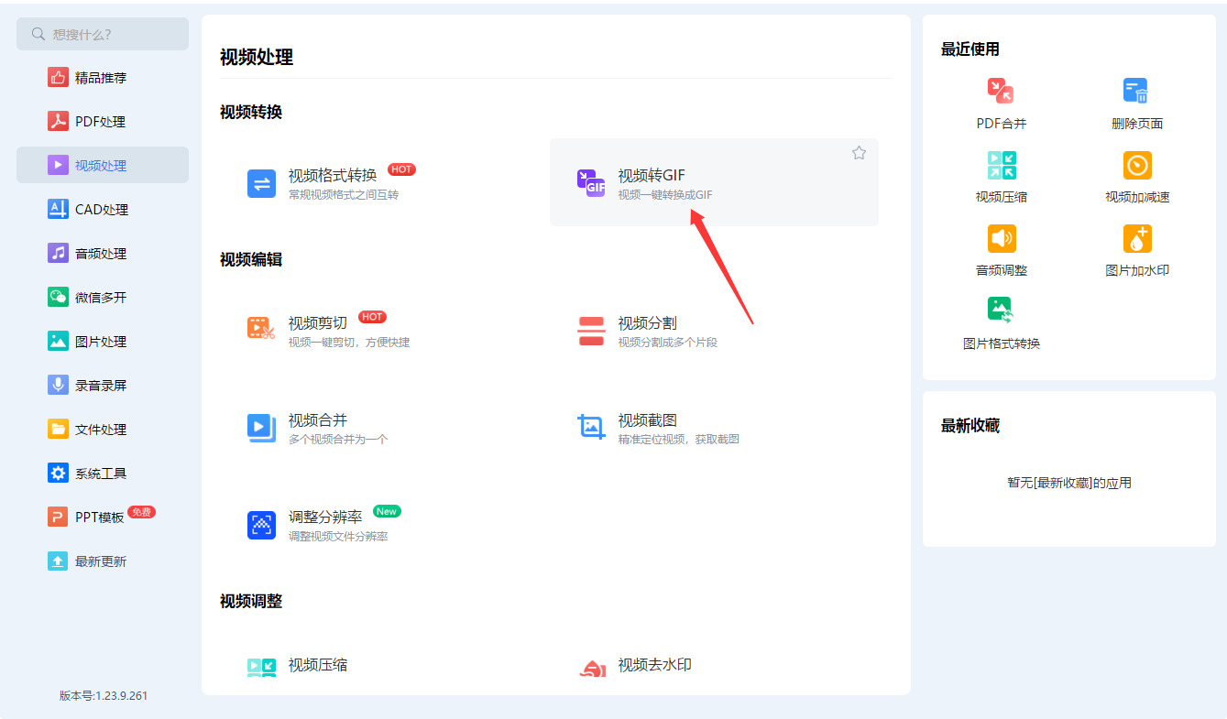Image resolution: width=1227 pixels, height=719 pixels.
Task: Click the 视频转GIF purple icon
Action: coord(591,183)
